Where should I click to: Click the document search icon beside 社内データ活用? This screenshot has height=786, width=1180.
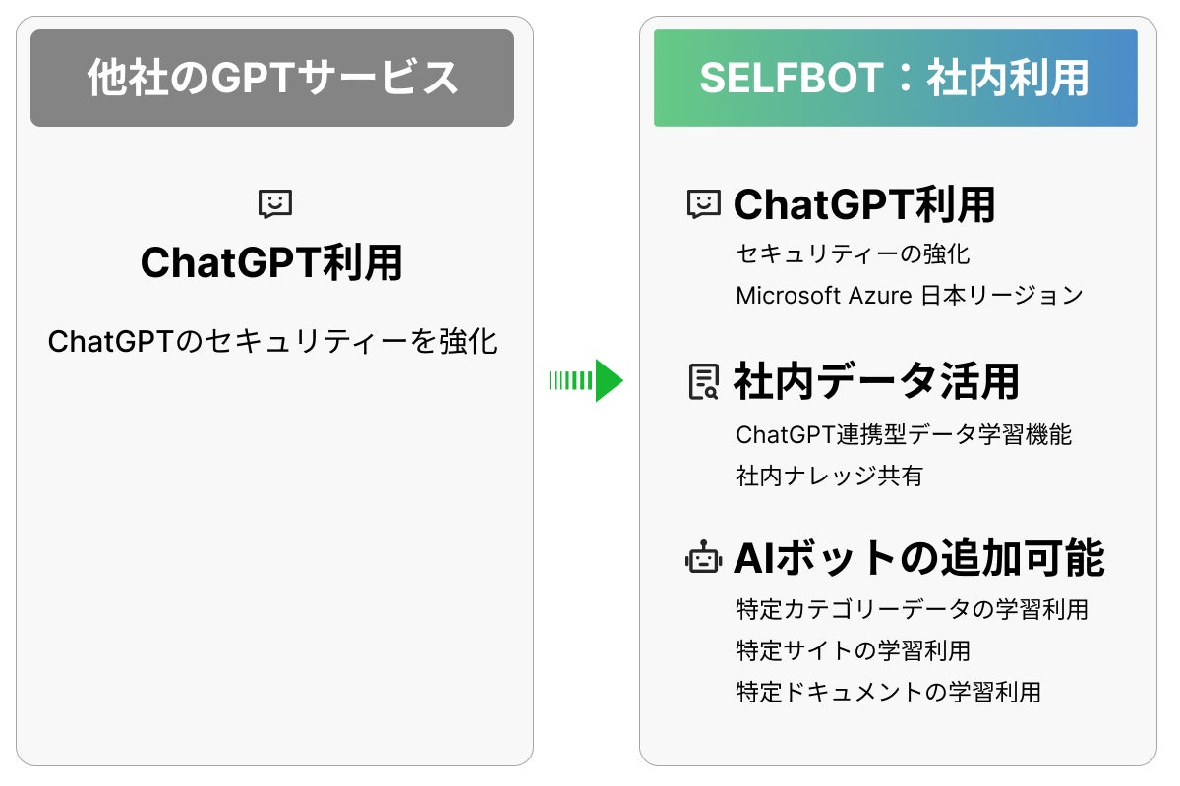point(704,382)
